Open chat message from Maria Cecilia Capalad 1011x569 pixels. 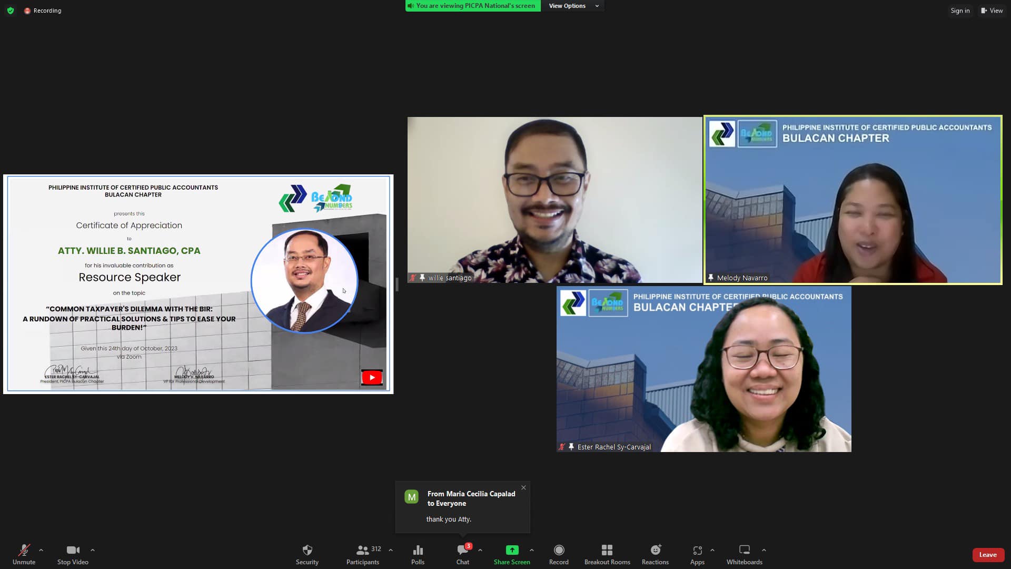(463, 507)
